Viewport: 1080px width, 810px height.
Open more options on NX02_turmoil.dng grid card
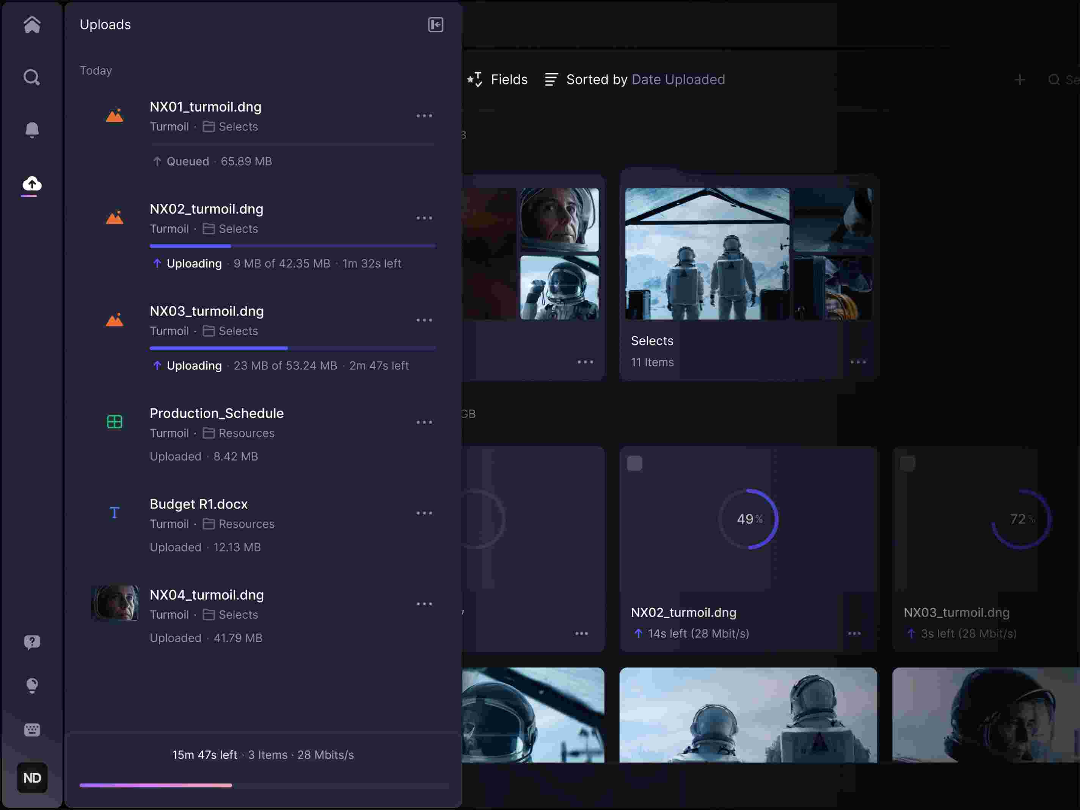click(x=854, y=633)
